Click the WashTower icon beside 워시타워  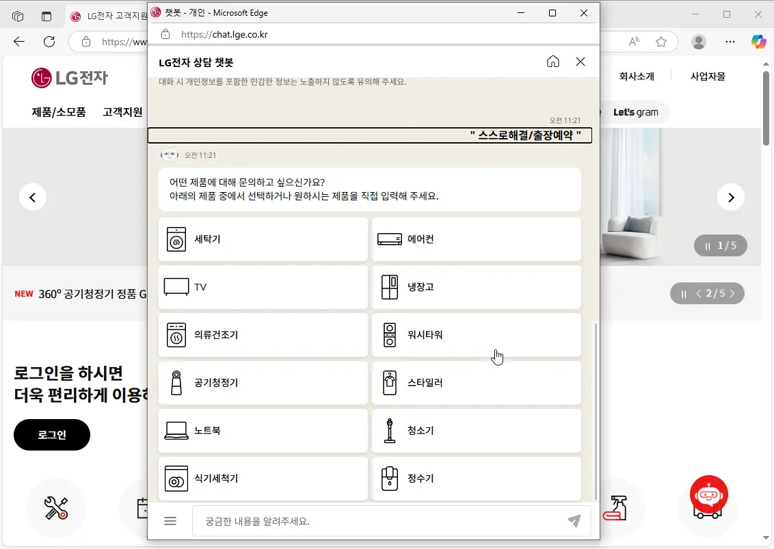390,335
